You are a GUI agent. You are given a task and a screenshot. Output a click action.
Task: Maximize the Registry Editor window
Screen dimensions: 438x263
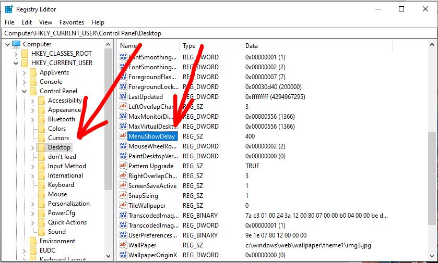401,9
